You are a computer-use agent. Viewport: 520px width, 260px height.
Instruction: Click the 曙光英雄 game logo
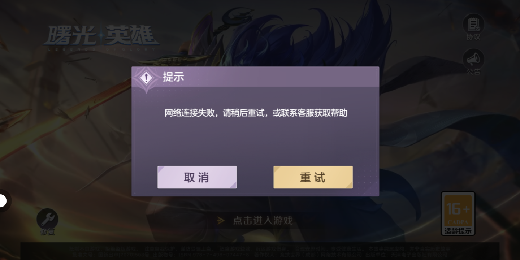pyautogui.click(x=101, y=35)
